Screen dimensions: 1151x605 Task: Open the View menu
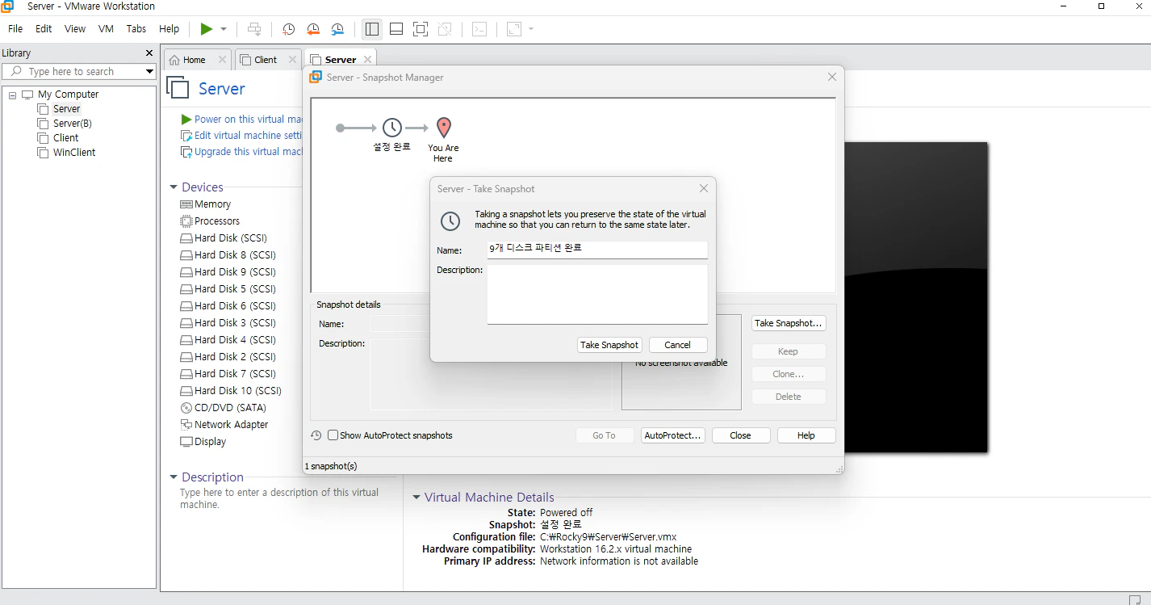point(75,28)
